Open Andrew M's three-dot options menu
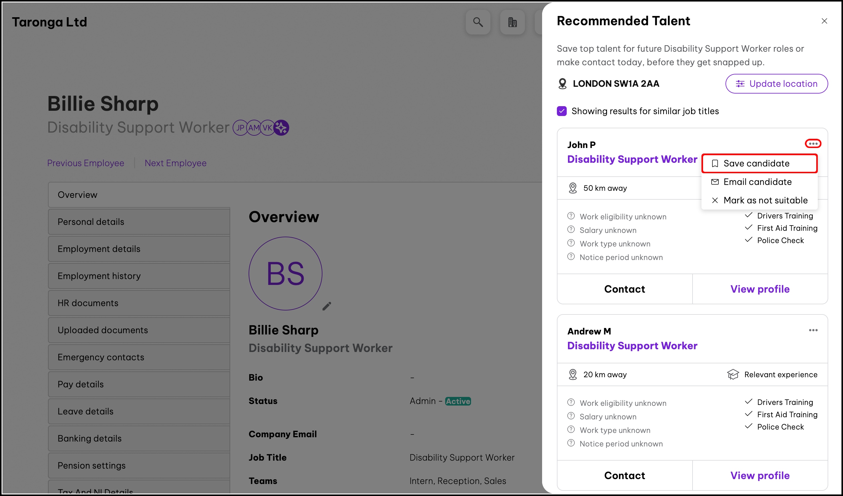 [x=813, y=330]
